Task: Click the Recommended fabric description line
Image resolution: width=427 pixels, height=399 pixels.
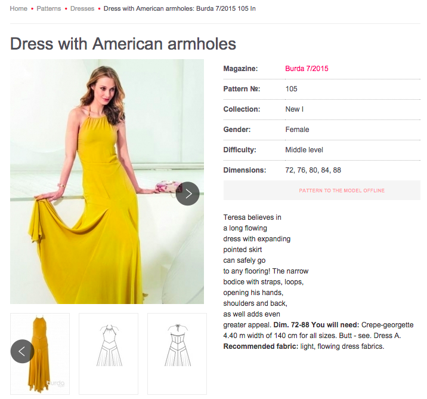Action: [x=304, y=346]
